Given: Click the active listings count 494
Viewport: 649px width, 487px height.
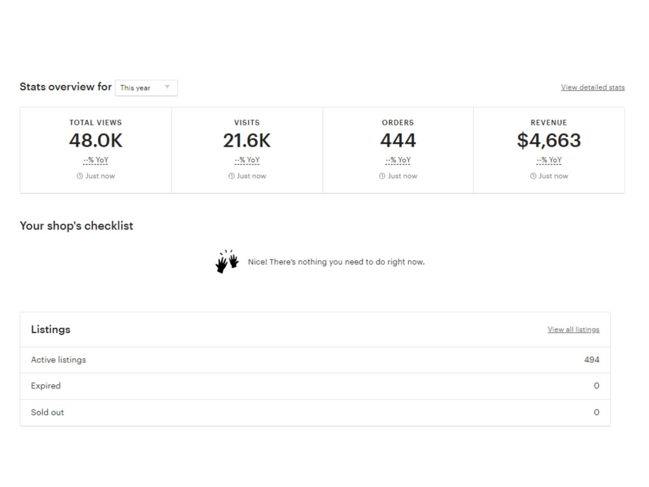Looking at the screenshot, I should 591,360.
